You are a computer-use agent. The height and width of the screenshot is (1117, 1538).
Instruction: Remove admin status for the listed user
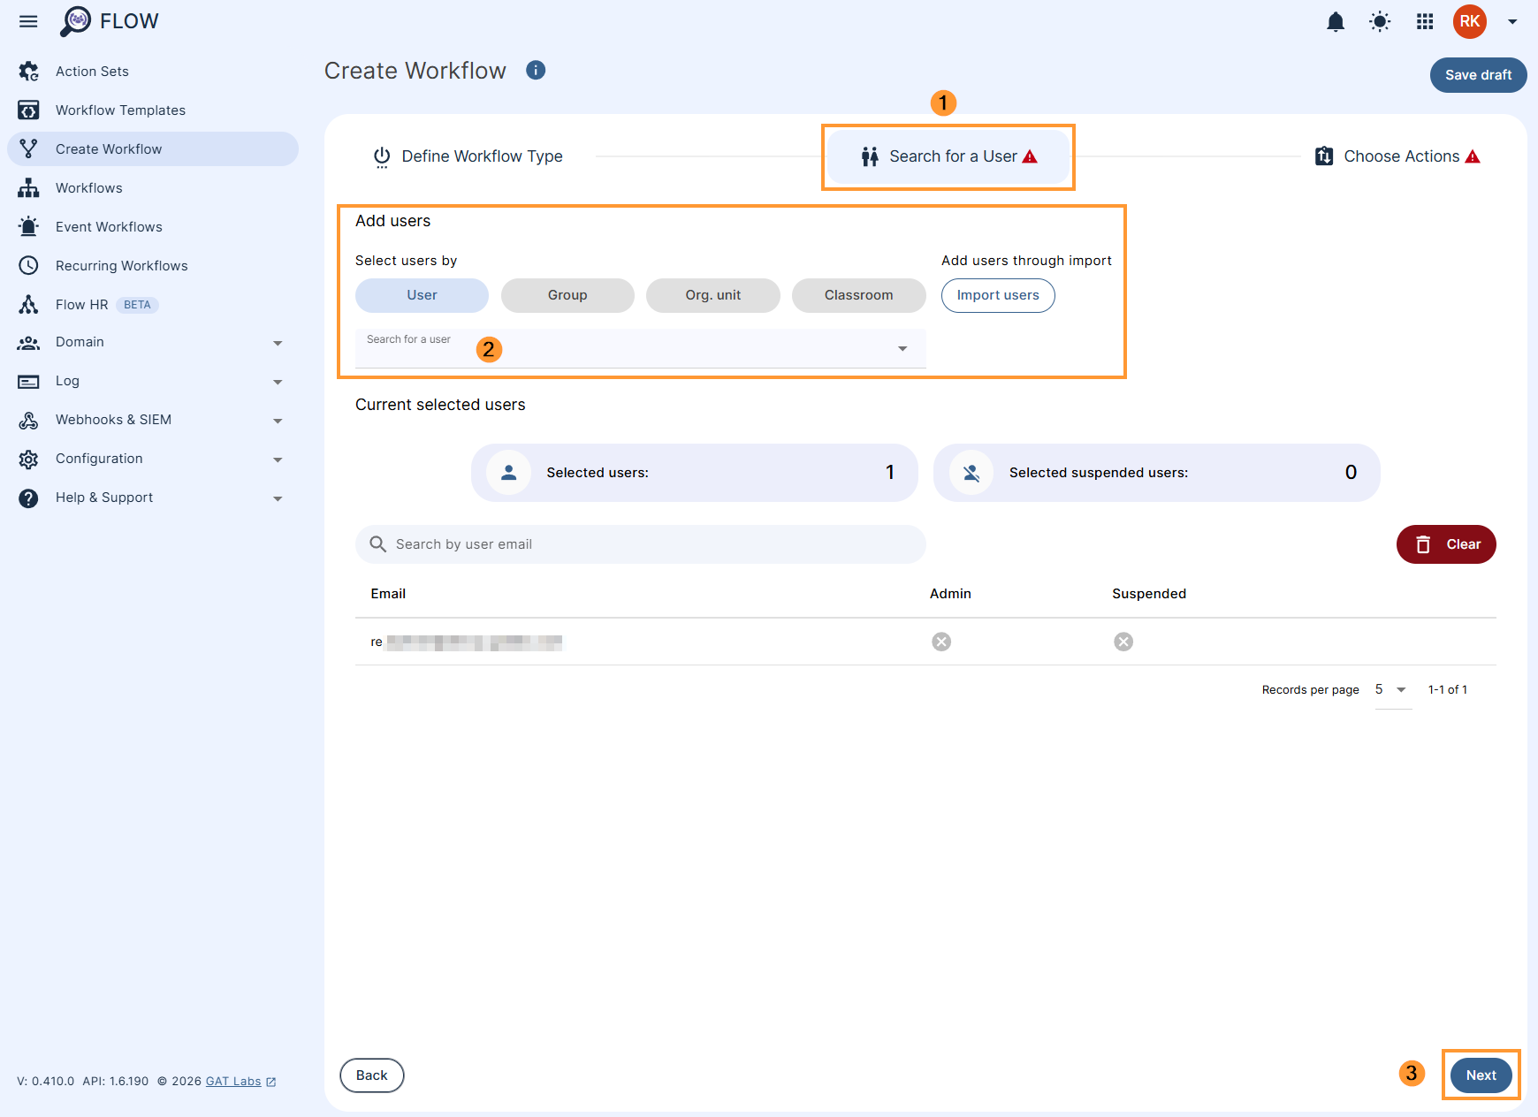click(x=940, y=642)
